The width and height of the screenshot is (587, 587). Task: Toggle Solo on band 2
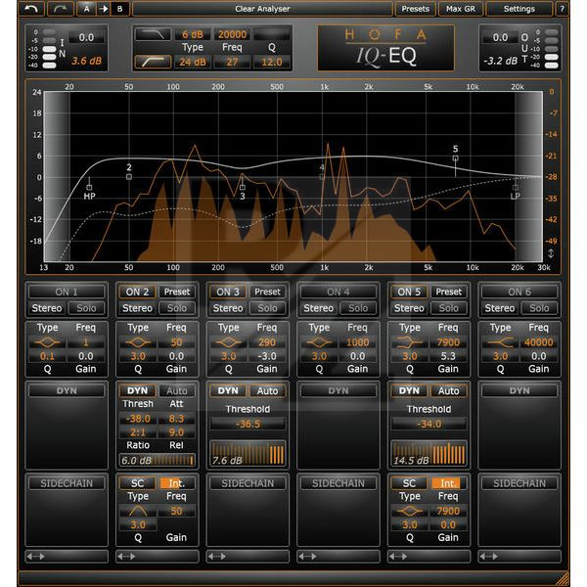point(177,308)
